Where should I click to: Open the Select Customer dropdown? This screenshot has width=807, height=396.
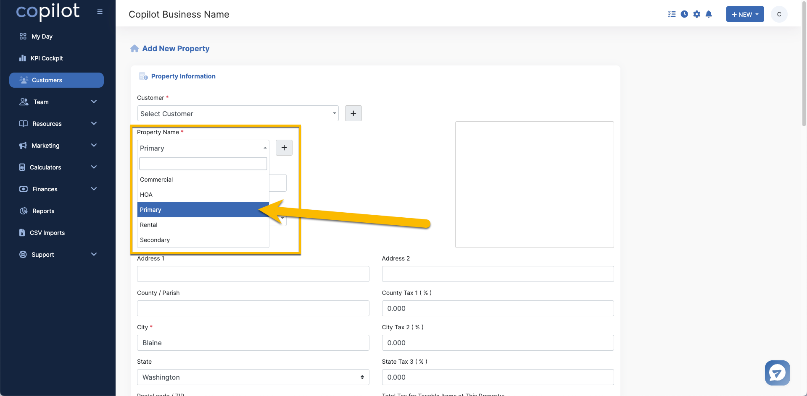pos(238,113)
